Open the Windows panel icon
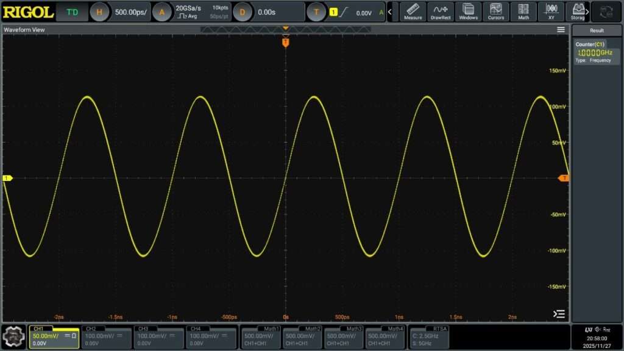Image resolution: width=624 pixels, height=351 pixels. pos(468,12)
